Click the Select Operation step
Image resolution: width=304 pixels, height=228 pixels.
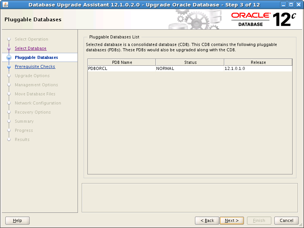point(32,39)
